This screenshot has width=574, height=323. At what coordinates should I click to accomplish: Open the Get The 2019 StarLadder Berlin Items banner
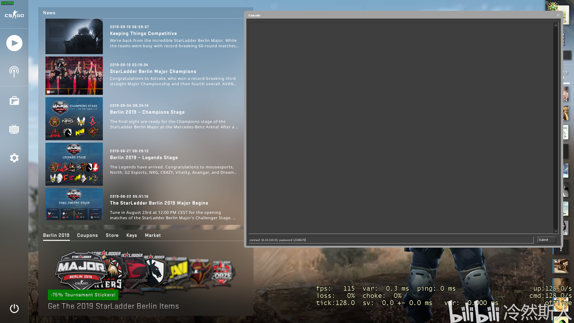tap(114, 306)
